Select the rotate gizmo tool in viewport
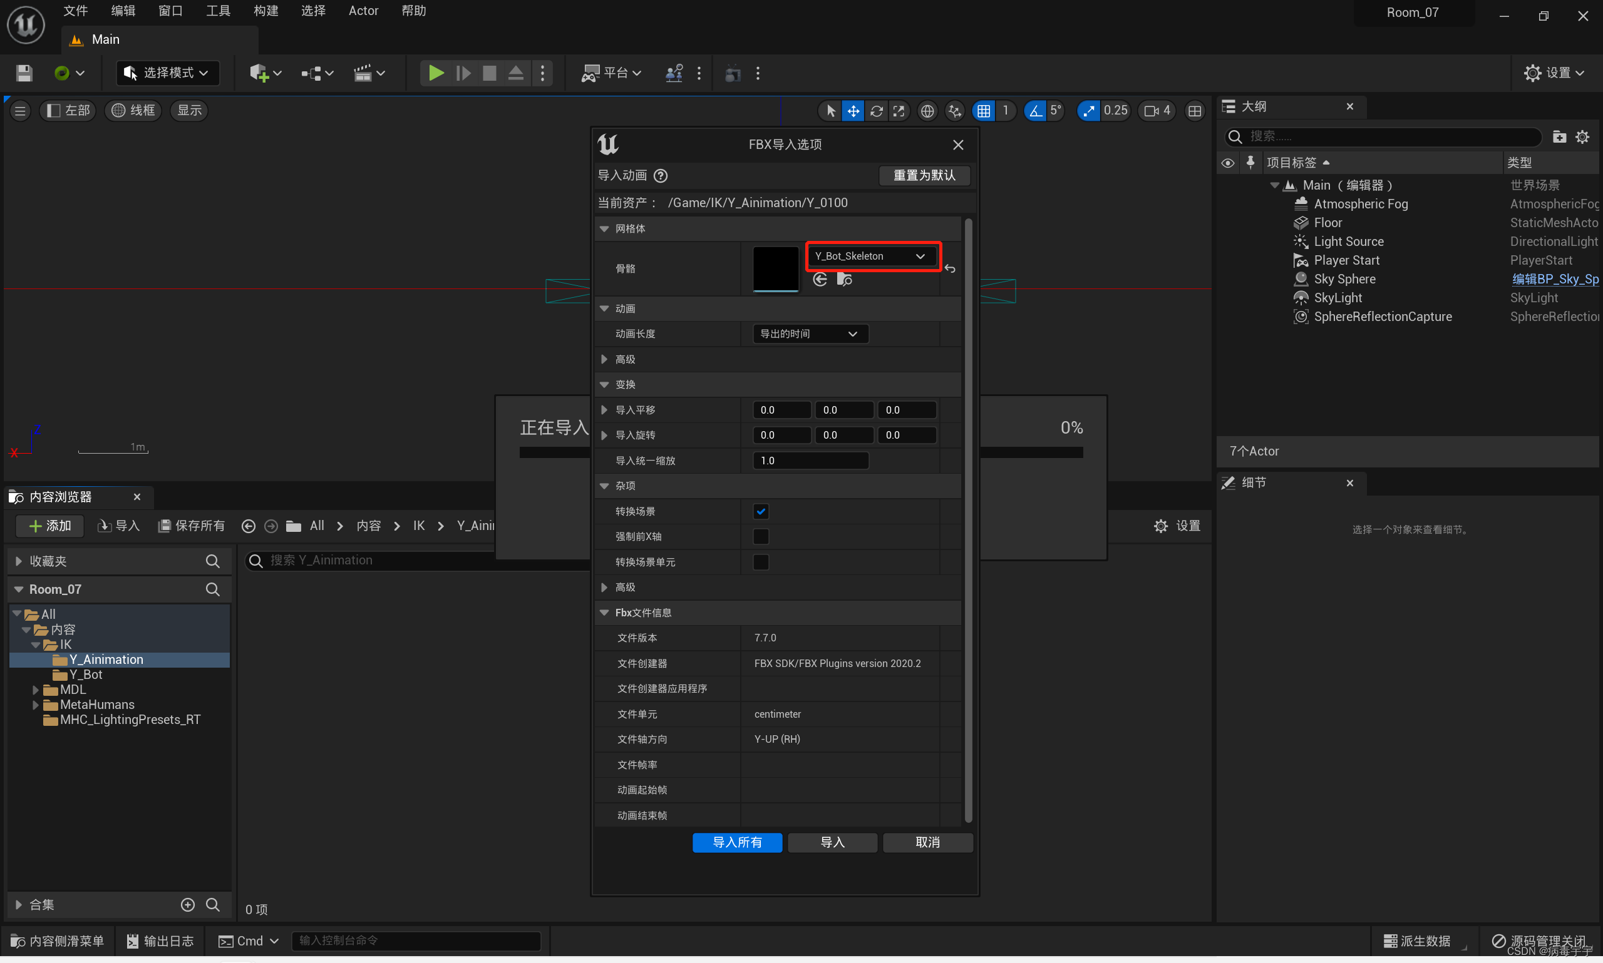1603x963 pixels. click(x=876, y=111)
